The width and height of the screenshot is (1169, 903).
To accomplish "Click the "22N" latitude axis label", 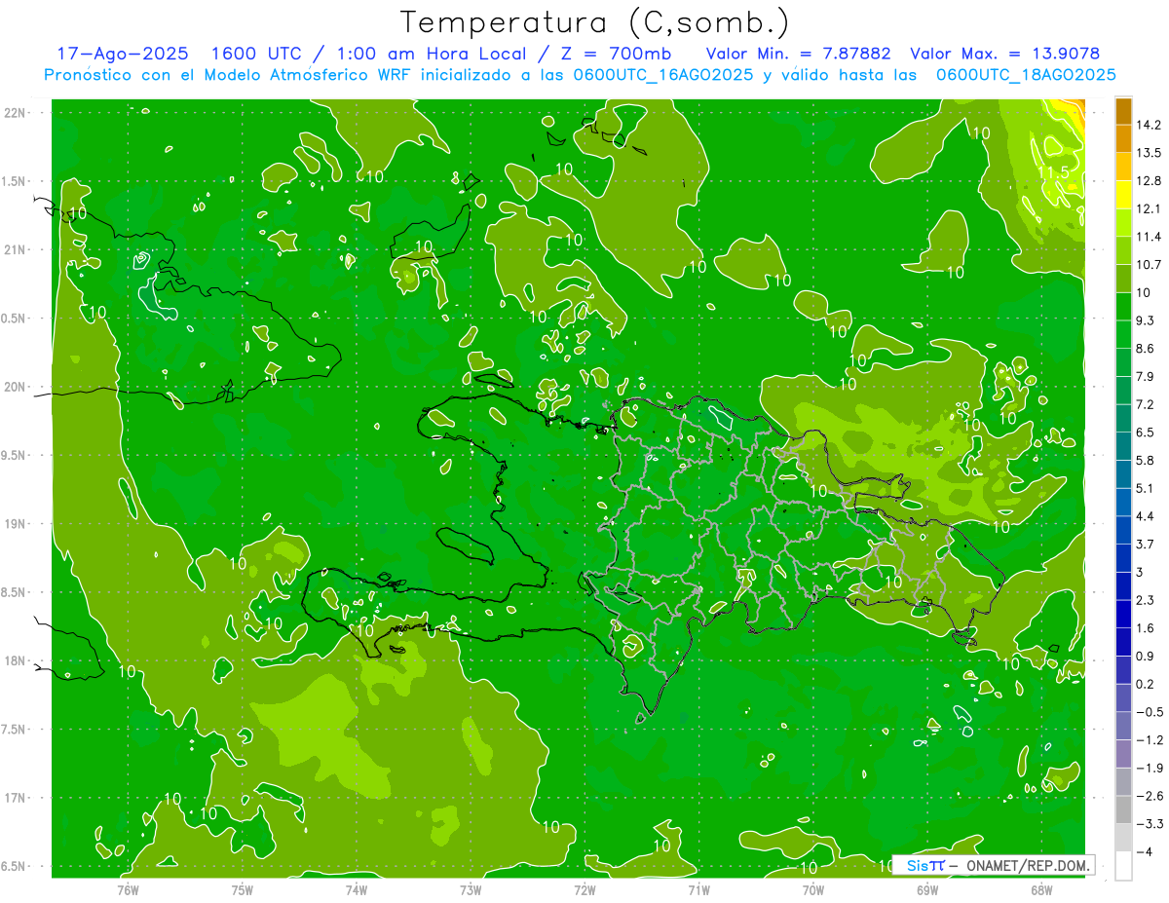I will point(15,113).
